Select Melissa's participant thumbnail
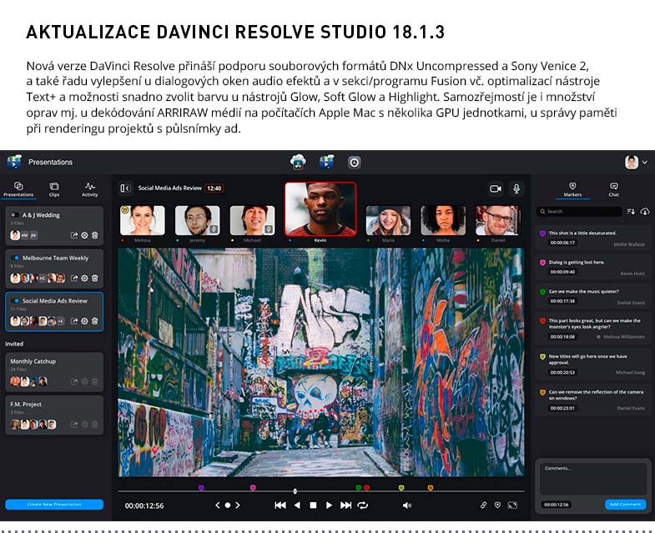Screen dimensions: 655x533 pyautogui.click(x=143, y=220)
